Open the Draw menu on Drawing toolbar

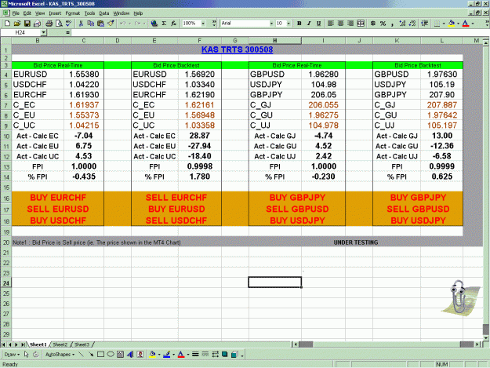click(x=12, y=354)
